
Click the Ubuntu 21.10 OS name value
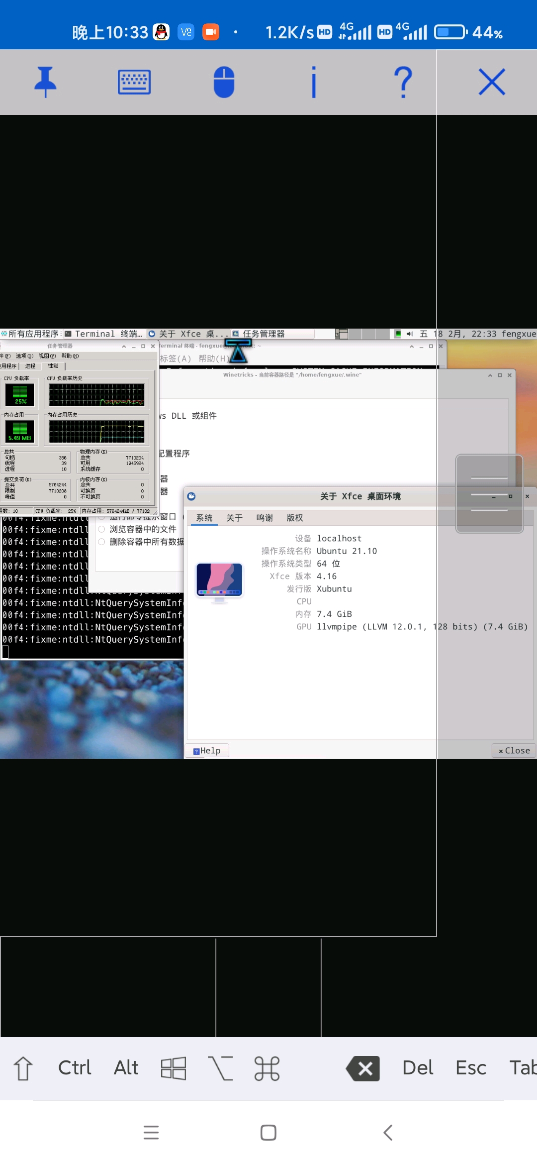[x=347, y=551]
